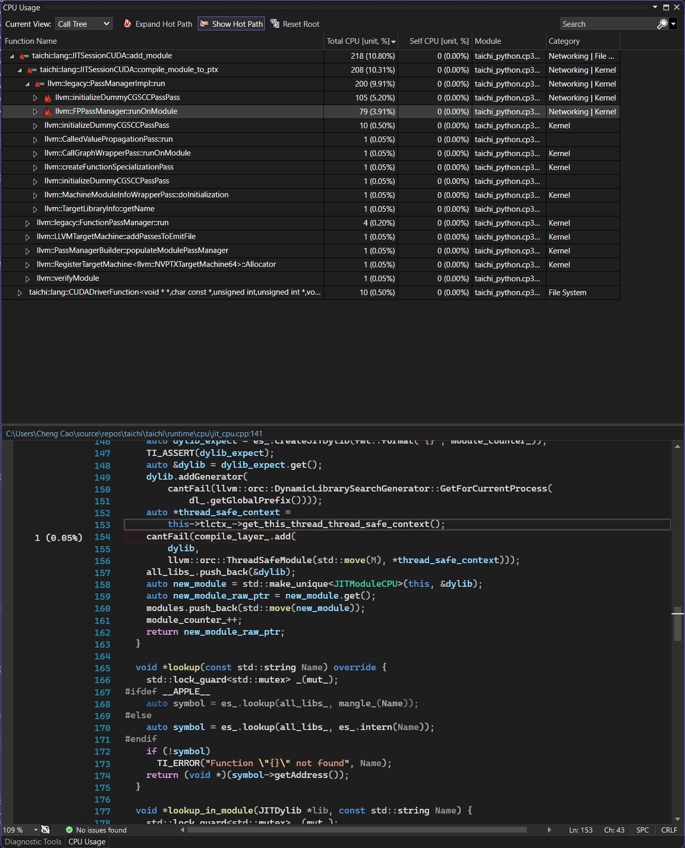Collapse the JITSessionCUDA::add_module row

pos(12,56)
